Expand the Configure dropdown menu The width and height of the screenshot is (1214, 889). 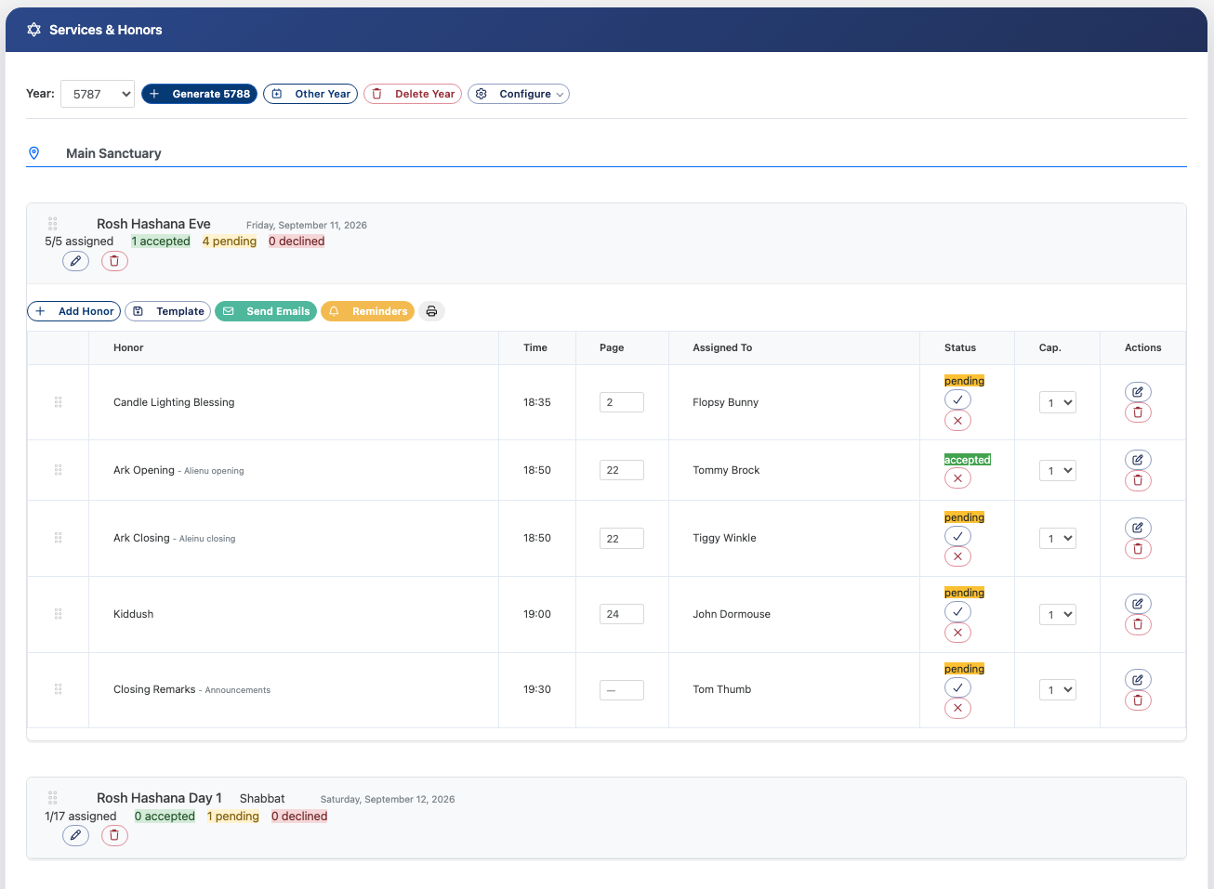519,94
